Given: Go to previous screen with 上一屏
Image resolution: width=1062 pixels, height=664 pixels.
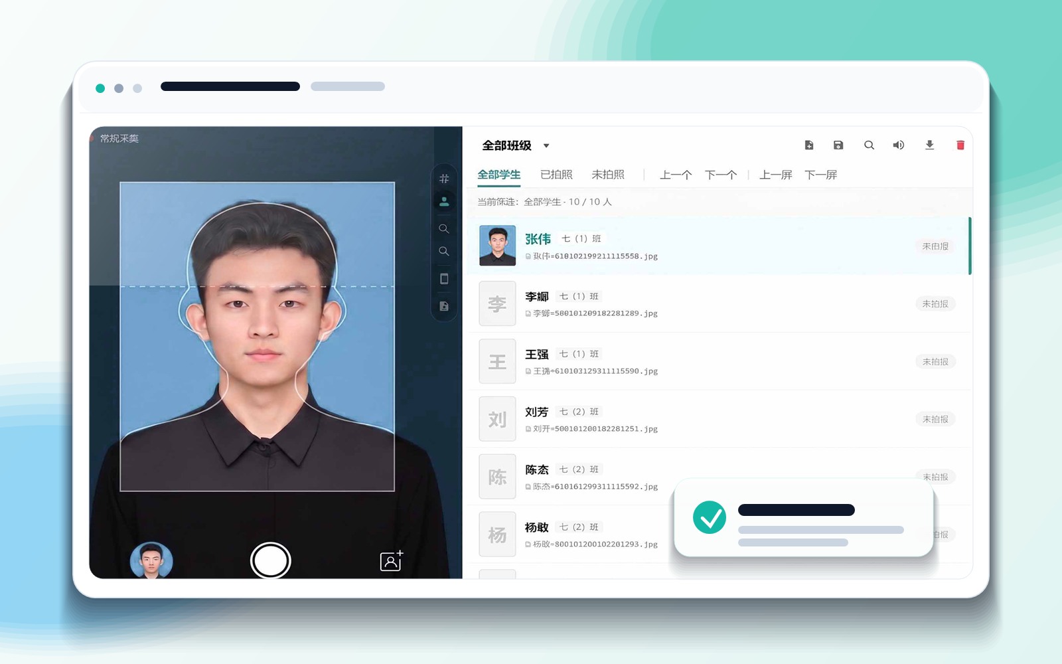Looking at the screenshot, I should (x=776, y=175).
